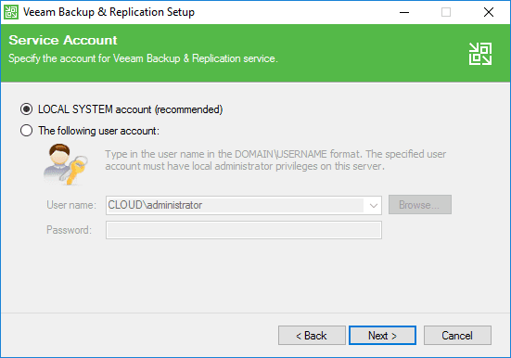Click the DOMAIN\USERNAME format hint text

click(275, 160)
